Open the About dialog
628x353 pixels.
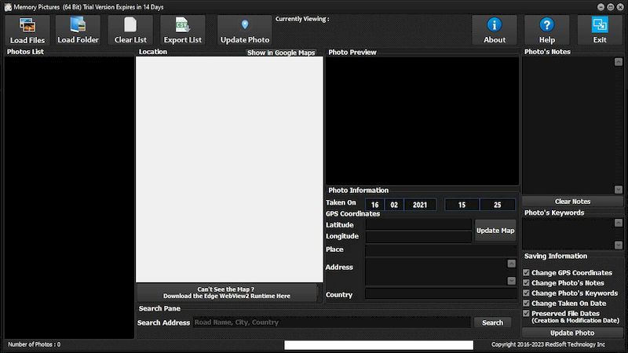(x=495, y=31)
